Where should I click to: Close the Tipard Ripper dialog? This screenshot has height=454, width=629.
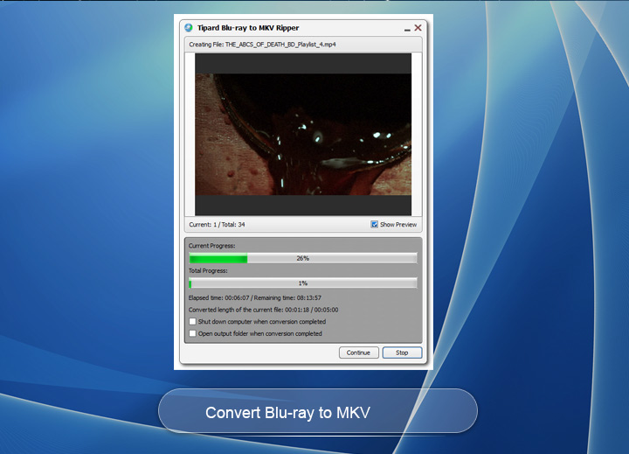pyautogui.click(x=418, y=28)
